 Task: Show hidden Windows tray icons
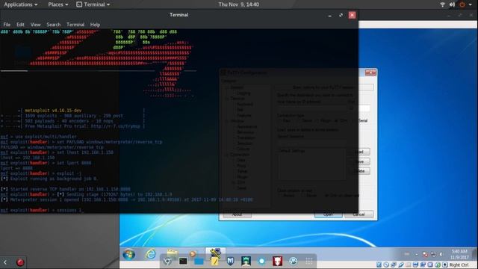417,254
